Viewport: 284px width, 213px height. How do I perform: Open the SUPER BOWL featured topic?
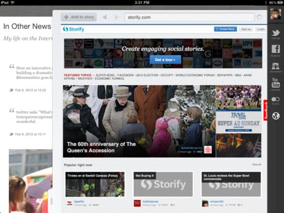coord(105,75)
